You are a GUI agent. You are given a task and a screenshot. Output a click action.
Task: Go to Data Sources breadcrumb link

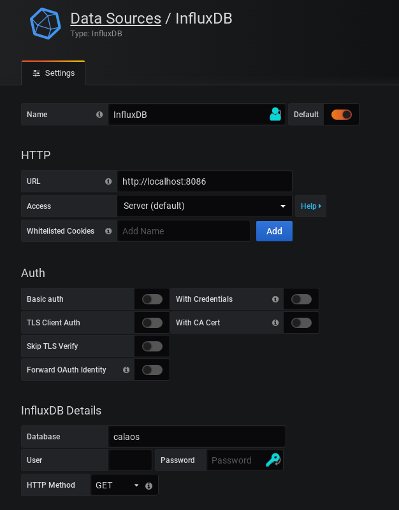[x=115, y=18]
